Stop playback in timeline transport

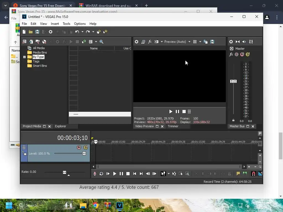point(128,174)
